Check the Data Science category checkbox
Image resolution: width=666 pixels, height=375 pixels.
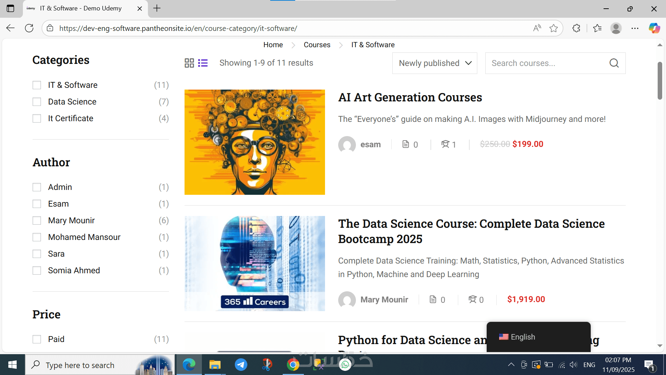pyautogui.click(x=37, y=102)
